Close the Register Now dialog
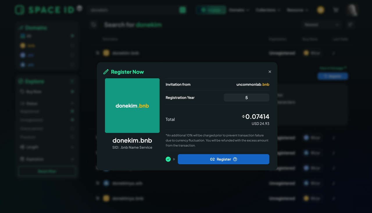Image resolution: width=372 pixels, height=213 pixels. click(x=270, y=72)
